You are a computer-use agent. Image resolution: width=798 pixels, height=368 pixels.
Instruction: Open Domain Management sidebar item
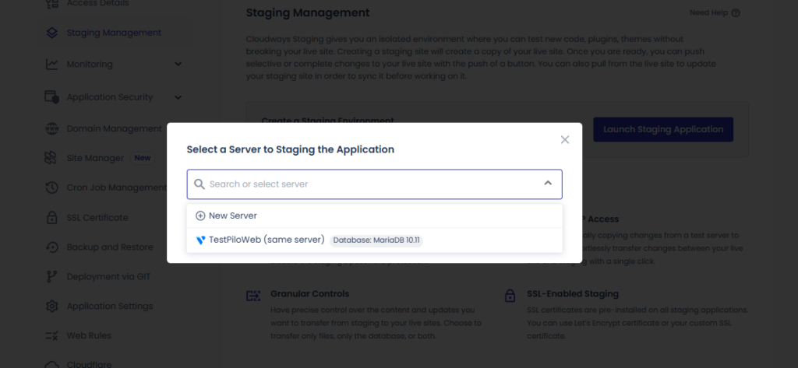(x=114, y=128)
